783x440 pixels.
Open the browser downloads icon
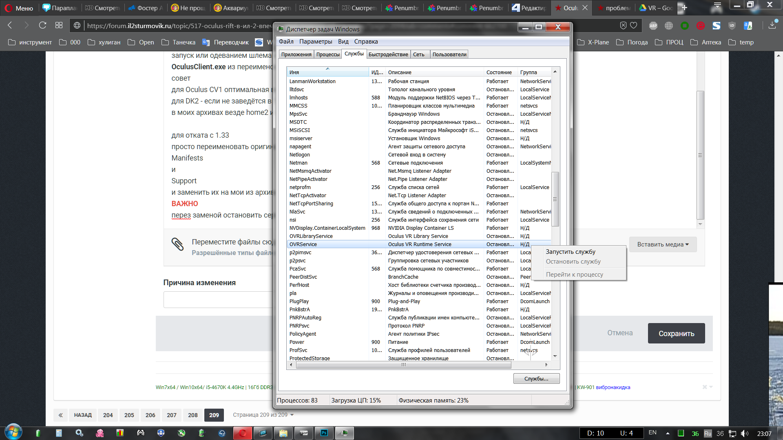click(772, 26)
